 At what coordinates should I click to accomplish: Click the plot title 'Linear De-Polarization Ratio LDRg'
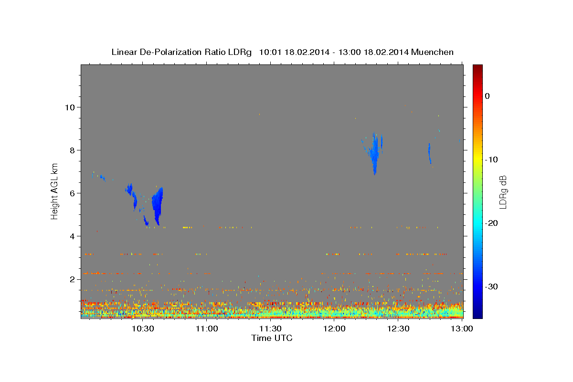tap(181, 52)
